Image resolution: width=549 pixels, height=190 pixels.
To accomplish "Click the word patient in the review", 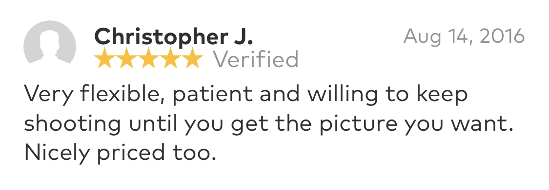I will (x=212, y=94).
